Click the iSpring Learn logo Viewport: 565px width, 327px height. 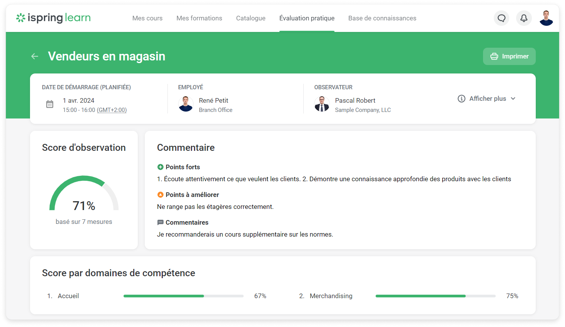point(53,18)
